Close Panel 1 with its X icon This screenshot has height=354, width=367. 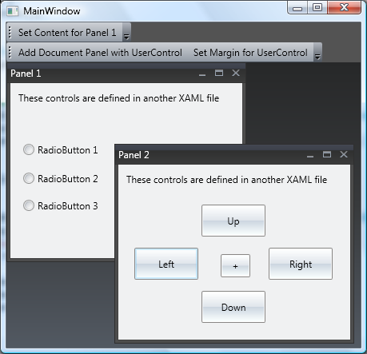(236, 73)
